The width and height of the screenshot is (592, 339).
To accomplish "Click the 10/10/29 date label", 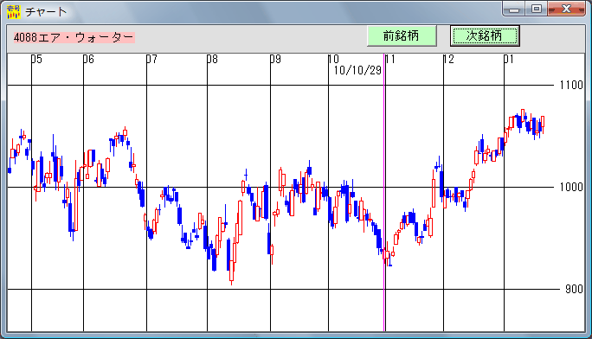I will [x=357, y=70].
